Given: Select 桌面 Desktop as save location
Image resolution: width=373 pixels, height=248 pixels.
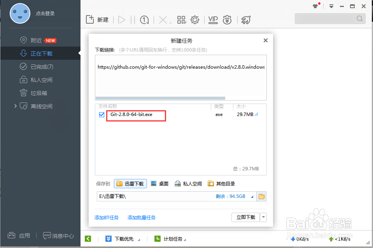Looking at the screenshot, I should [159, 184].
